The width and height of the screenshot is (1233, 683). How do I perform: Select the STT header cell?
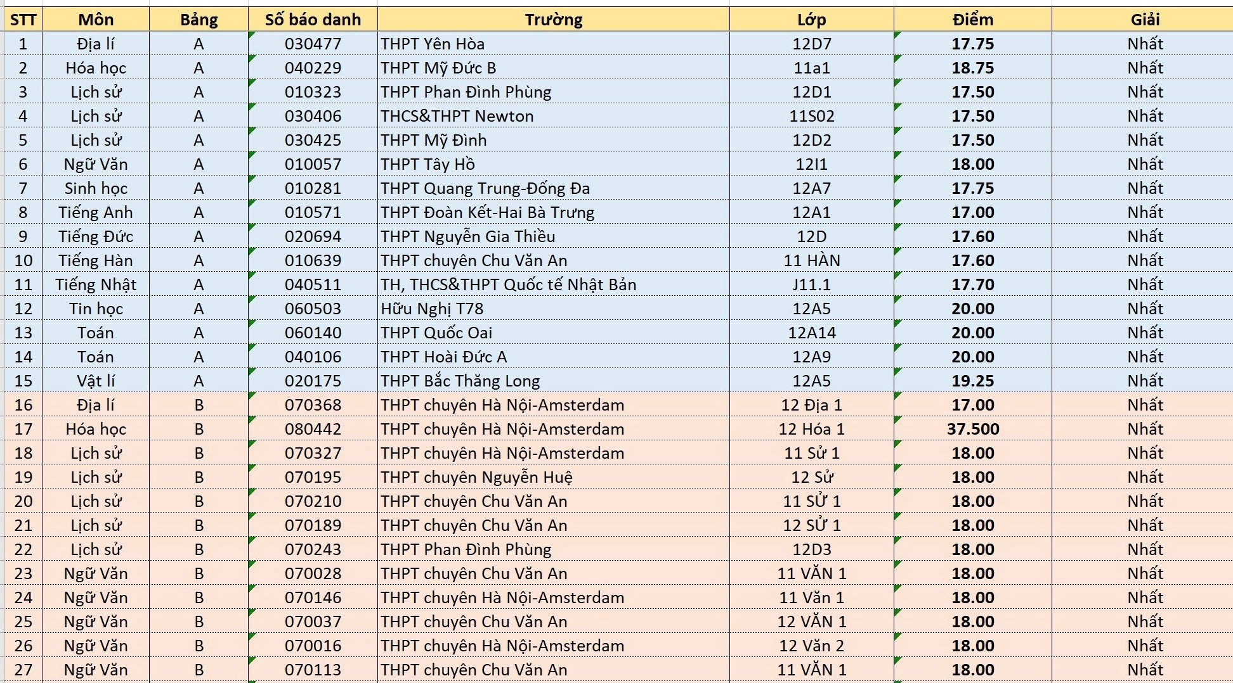point(23,20)
